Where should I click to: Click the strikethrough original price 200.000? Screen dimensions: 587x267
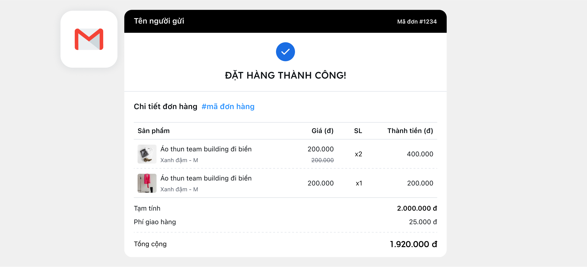(322, 160)
